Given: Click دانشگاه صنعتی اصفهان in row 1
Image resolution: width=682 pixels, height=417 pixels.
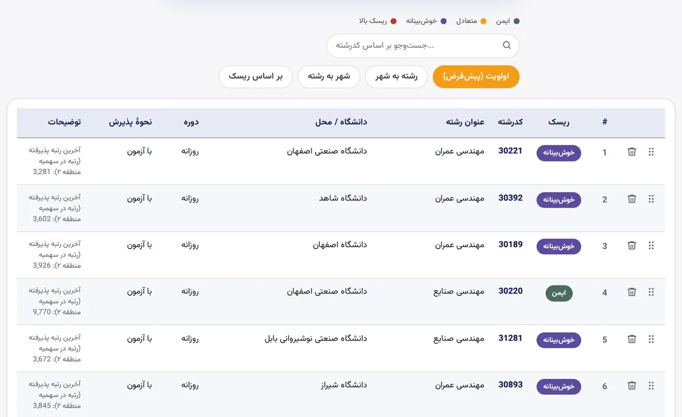Looking at the screenshot, I should coord(327,151).
